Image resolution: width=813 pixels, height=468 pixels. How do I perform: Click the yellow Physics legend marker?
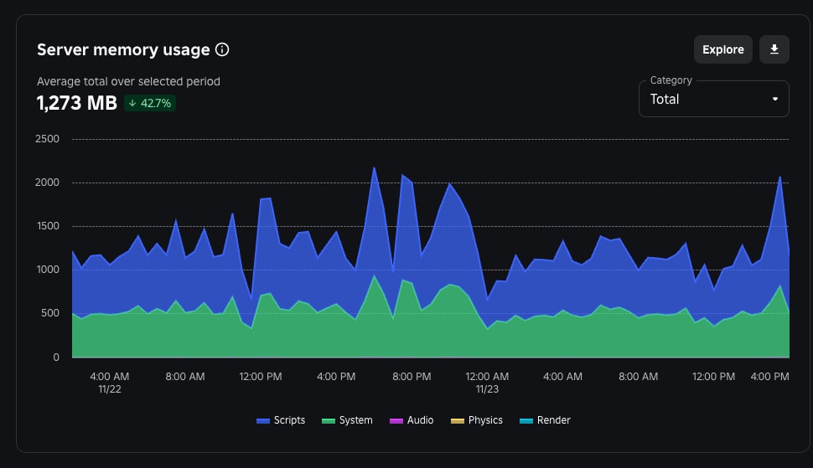[457, 420]
